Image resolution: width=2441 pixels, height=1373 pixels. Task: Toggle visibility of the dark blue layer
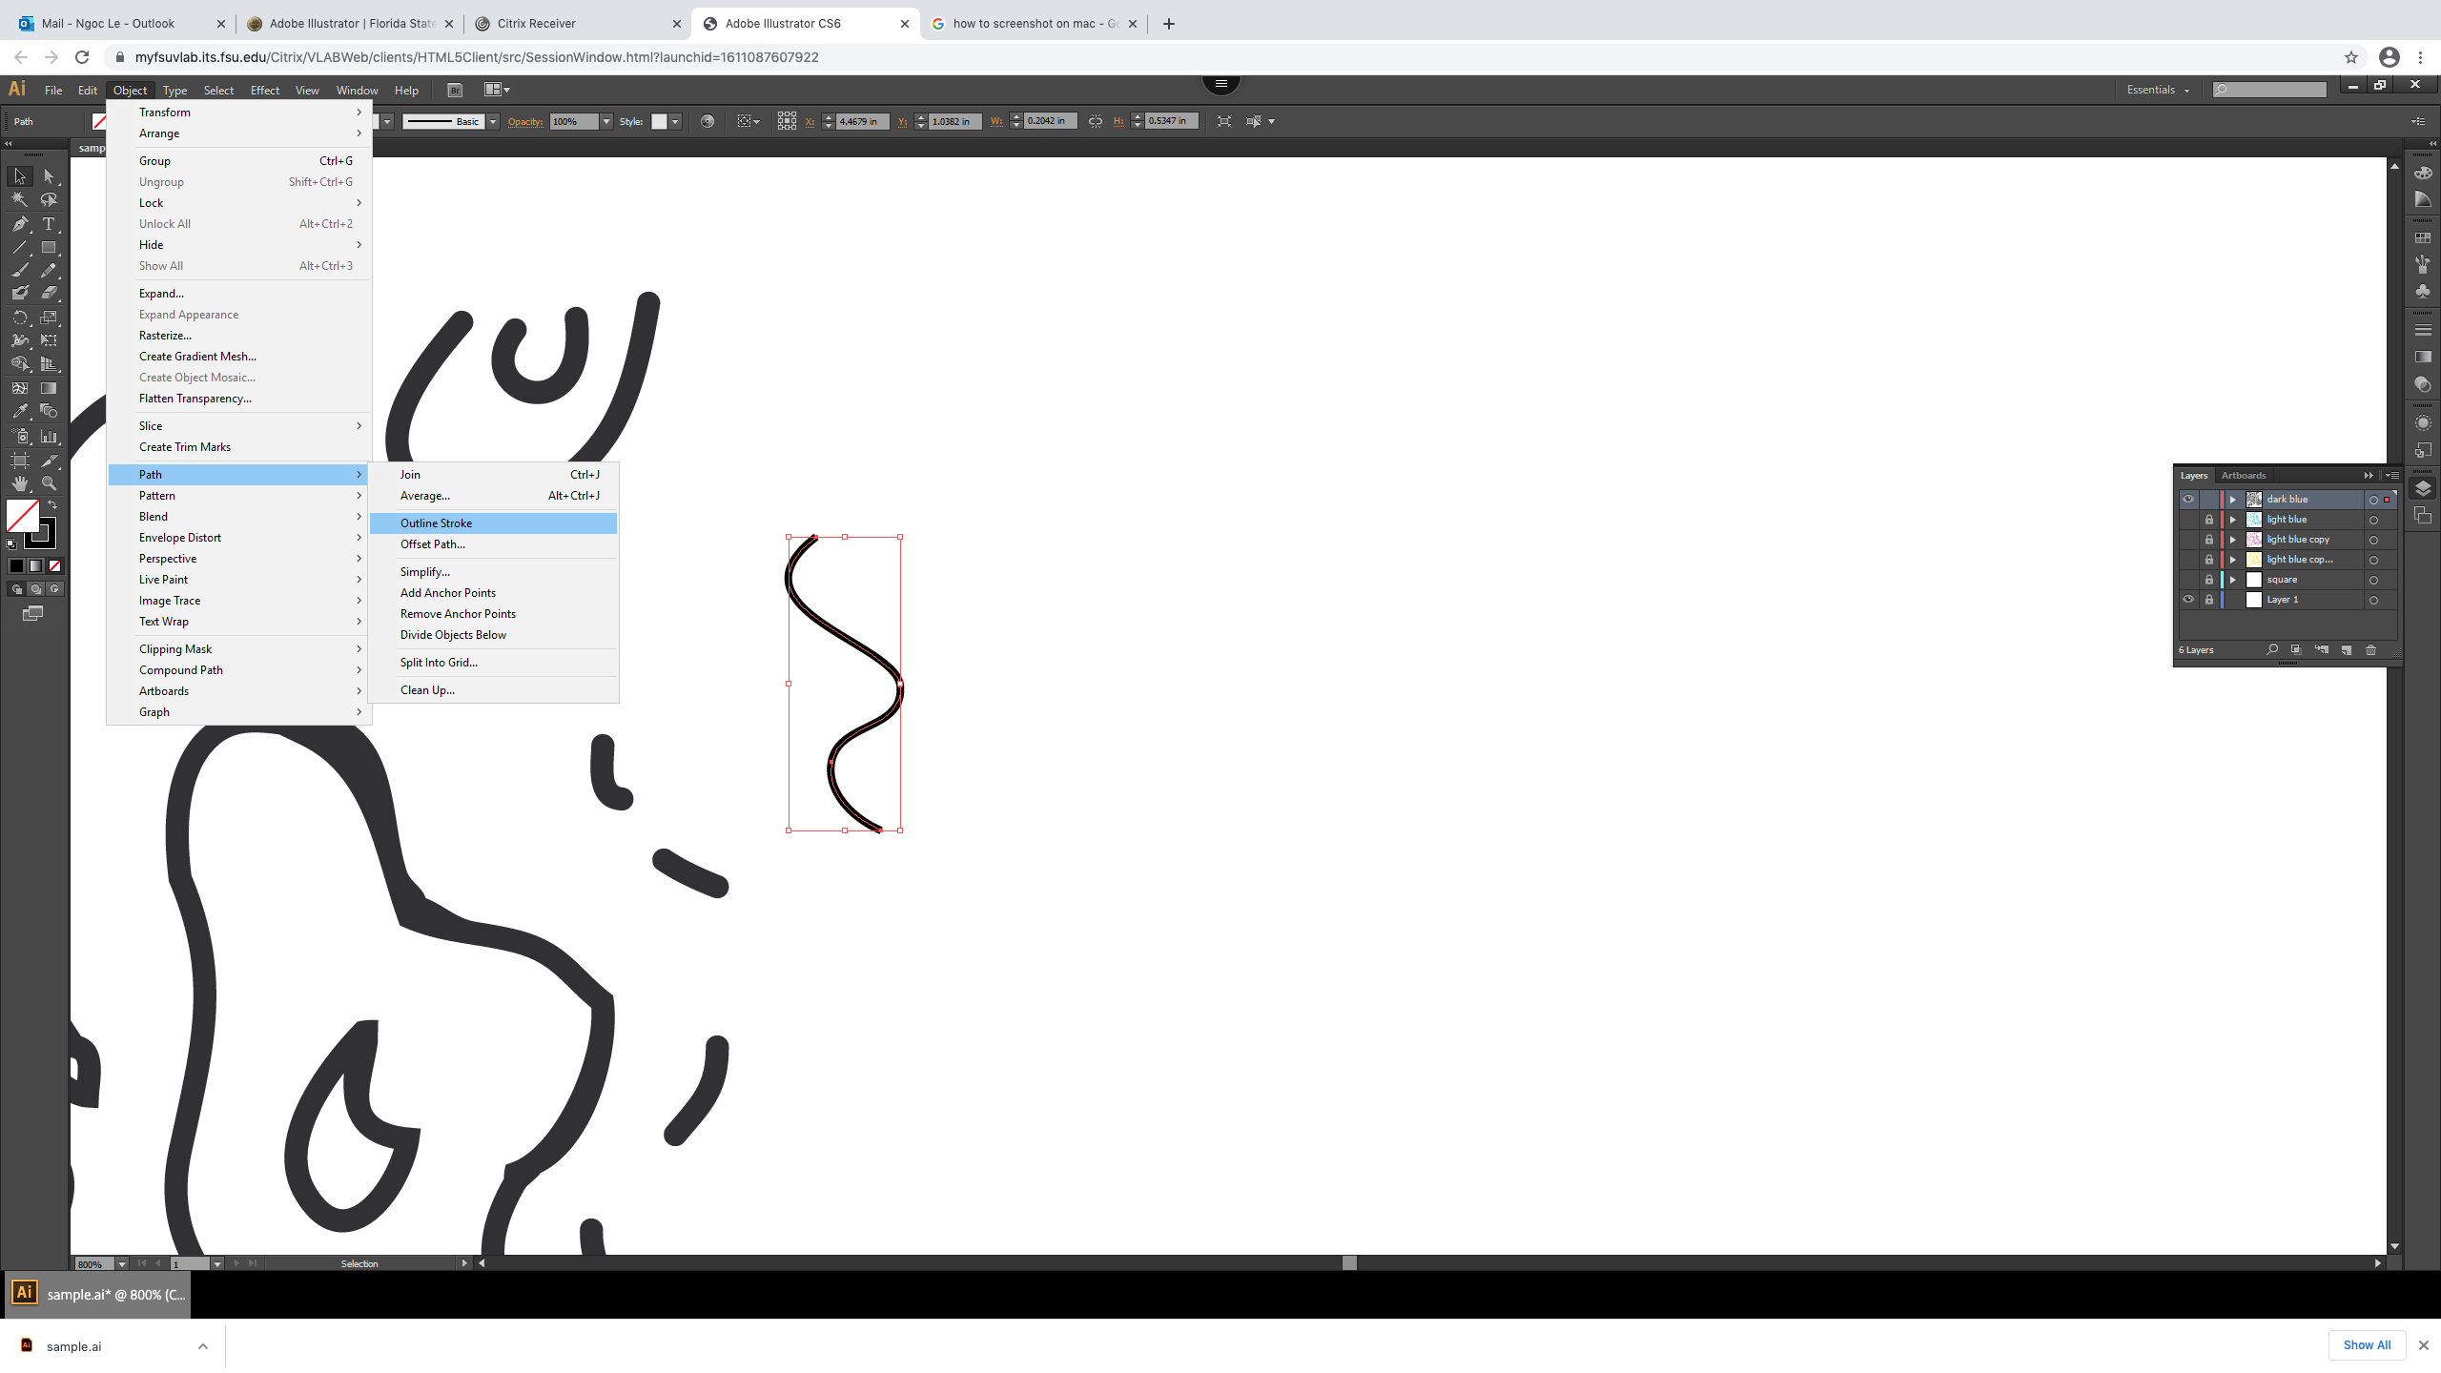coord(2189,500)
